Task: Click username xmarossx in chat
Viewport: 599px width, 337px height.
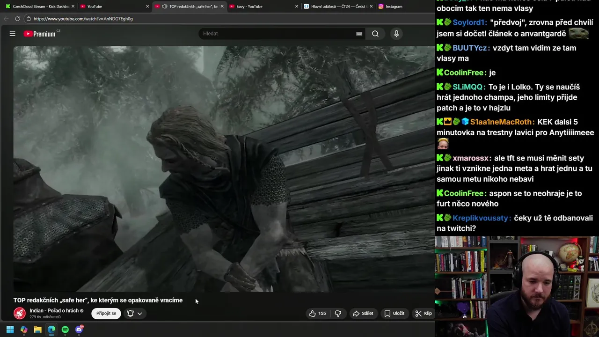Action: tap(471, 158)
